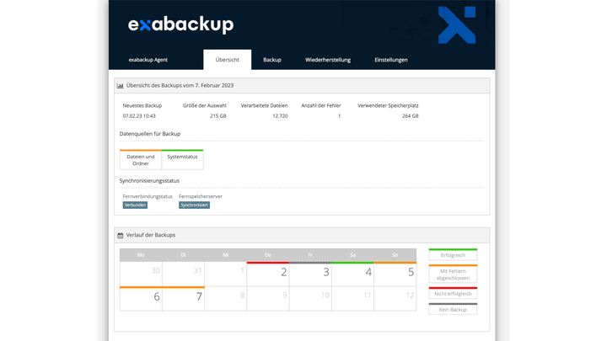
Task: Click the grey Kein Backup legend entry
Action: point(453,309)
